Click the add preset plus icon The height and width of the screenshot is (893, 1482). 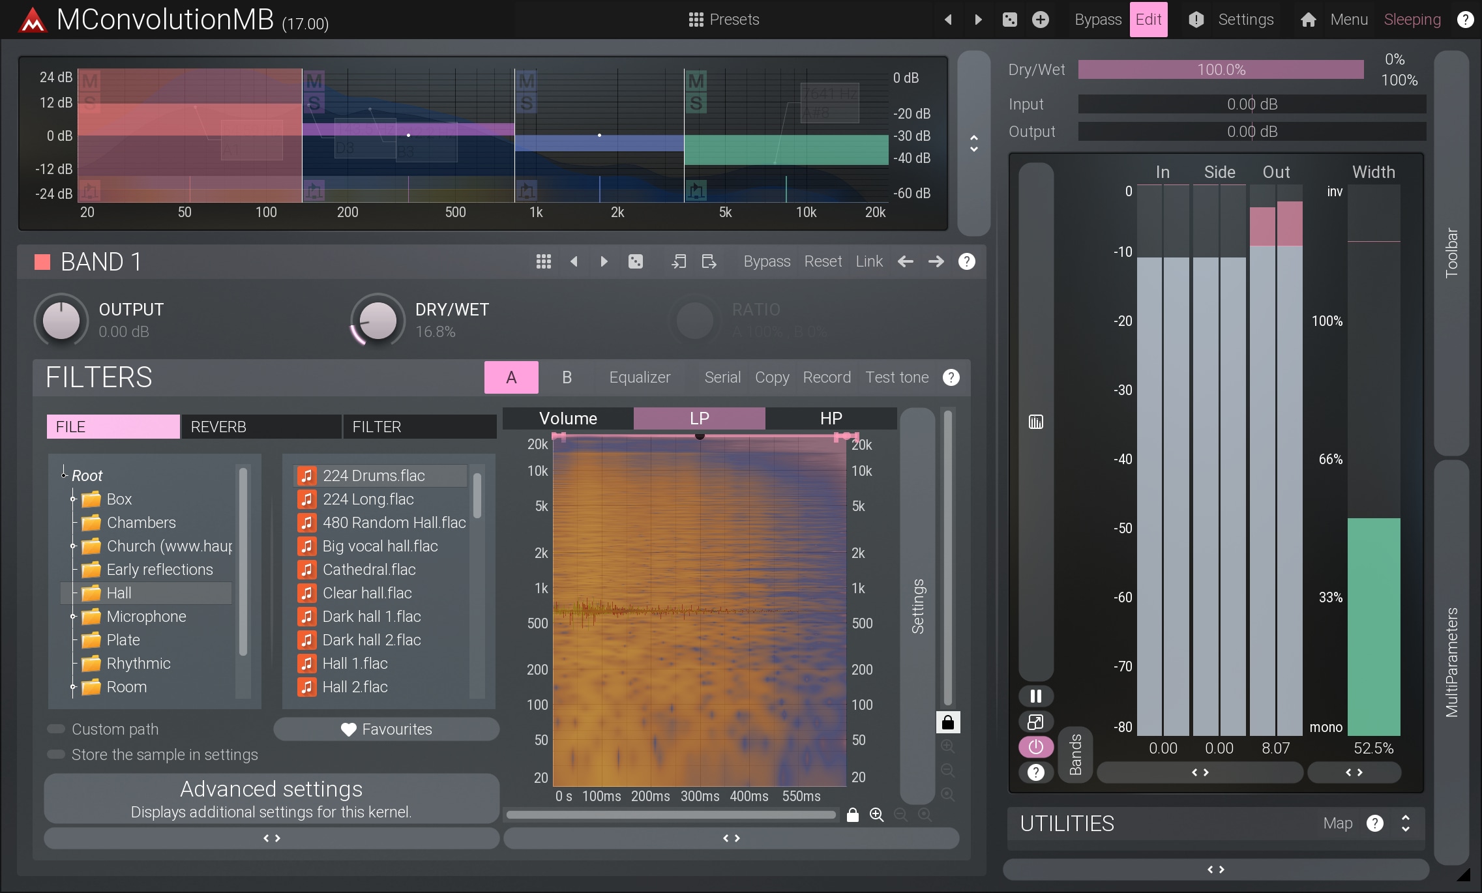point(1041,20)
